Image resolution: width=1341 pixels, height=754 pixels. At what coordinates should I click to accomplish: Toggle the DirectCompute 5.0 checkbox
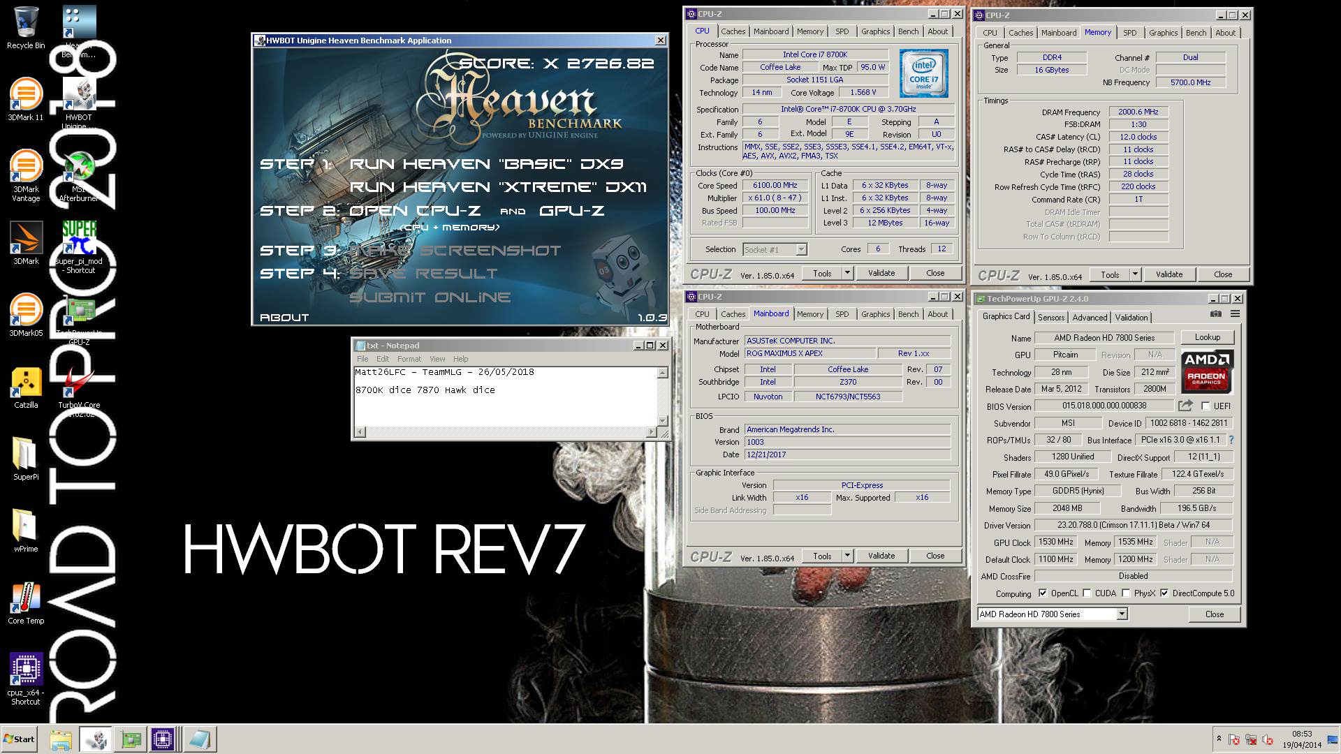(x=1164, y=593)
